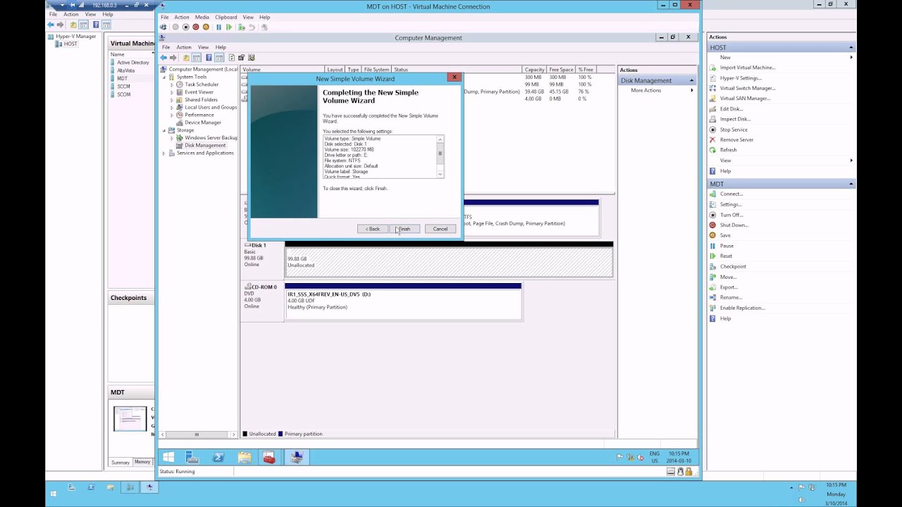Screen dimensions: 902x507
Task: Click the Checkpoint icon in VM Connection toolbar
Action: pos(242,27)
